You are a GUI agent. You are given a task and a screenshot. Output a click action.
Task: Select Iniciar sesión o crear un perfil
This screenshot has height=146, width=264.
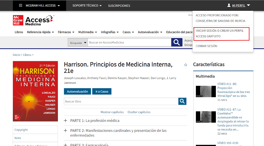click(x=220, y=34)
